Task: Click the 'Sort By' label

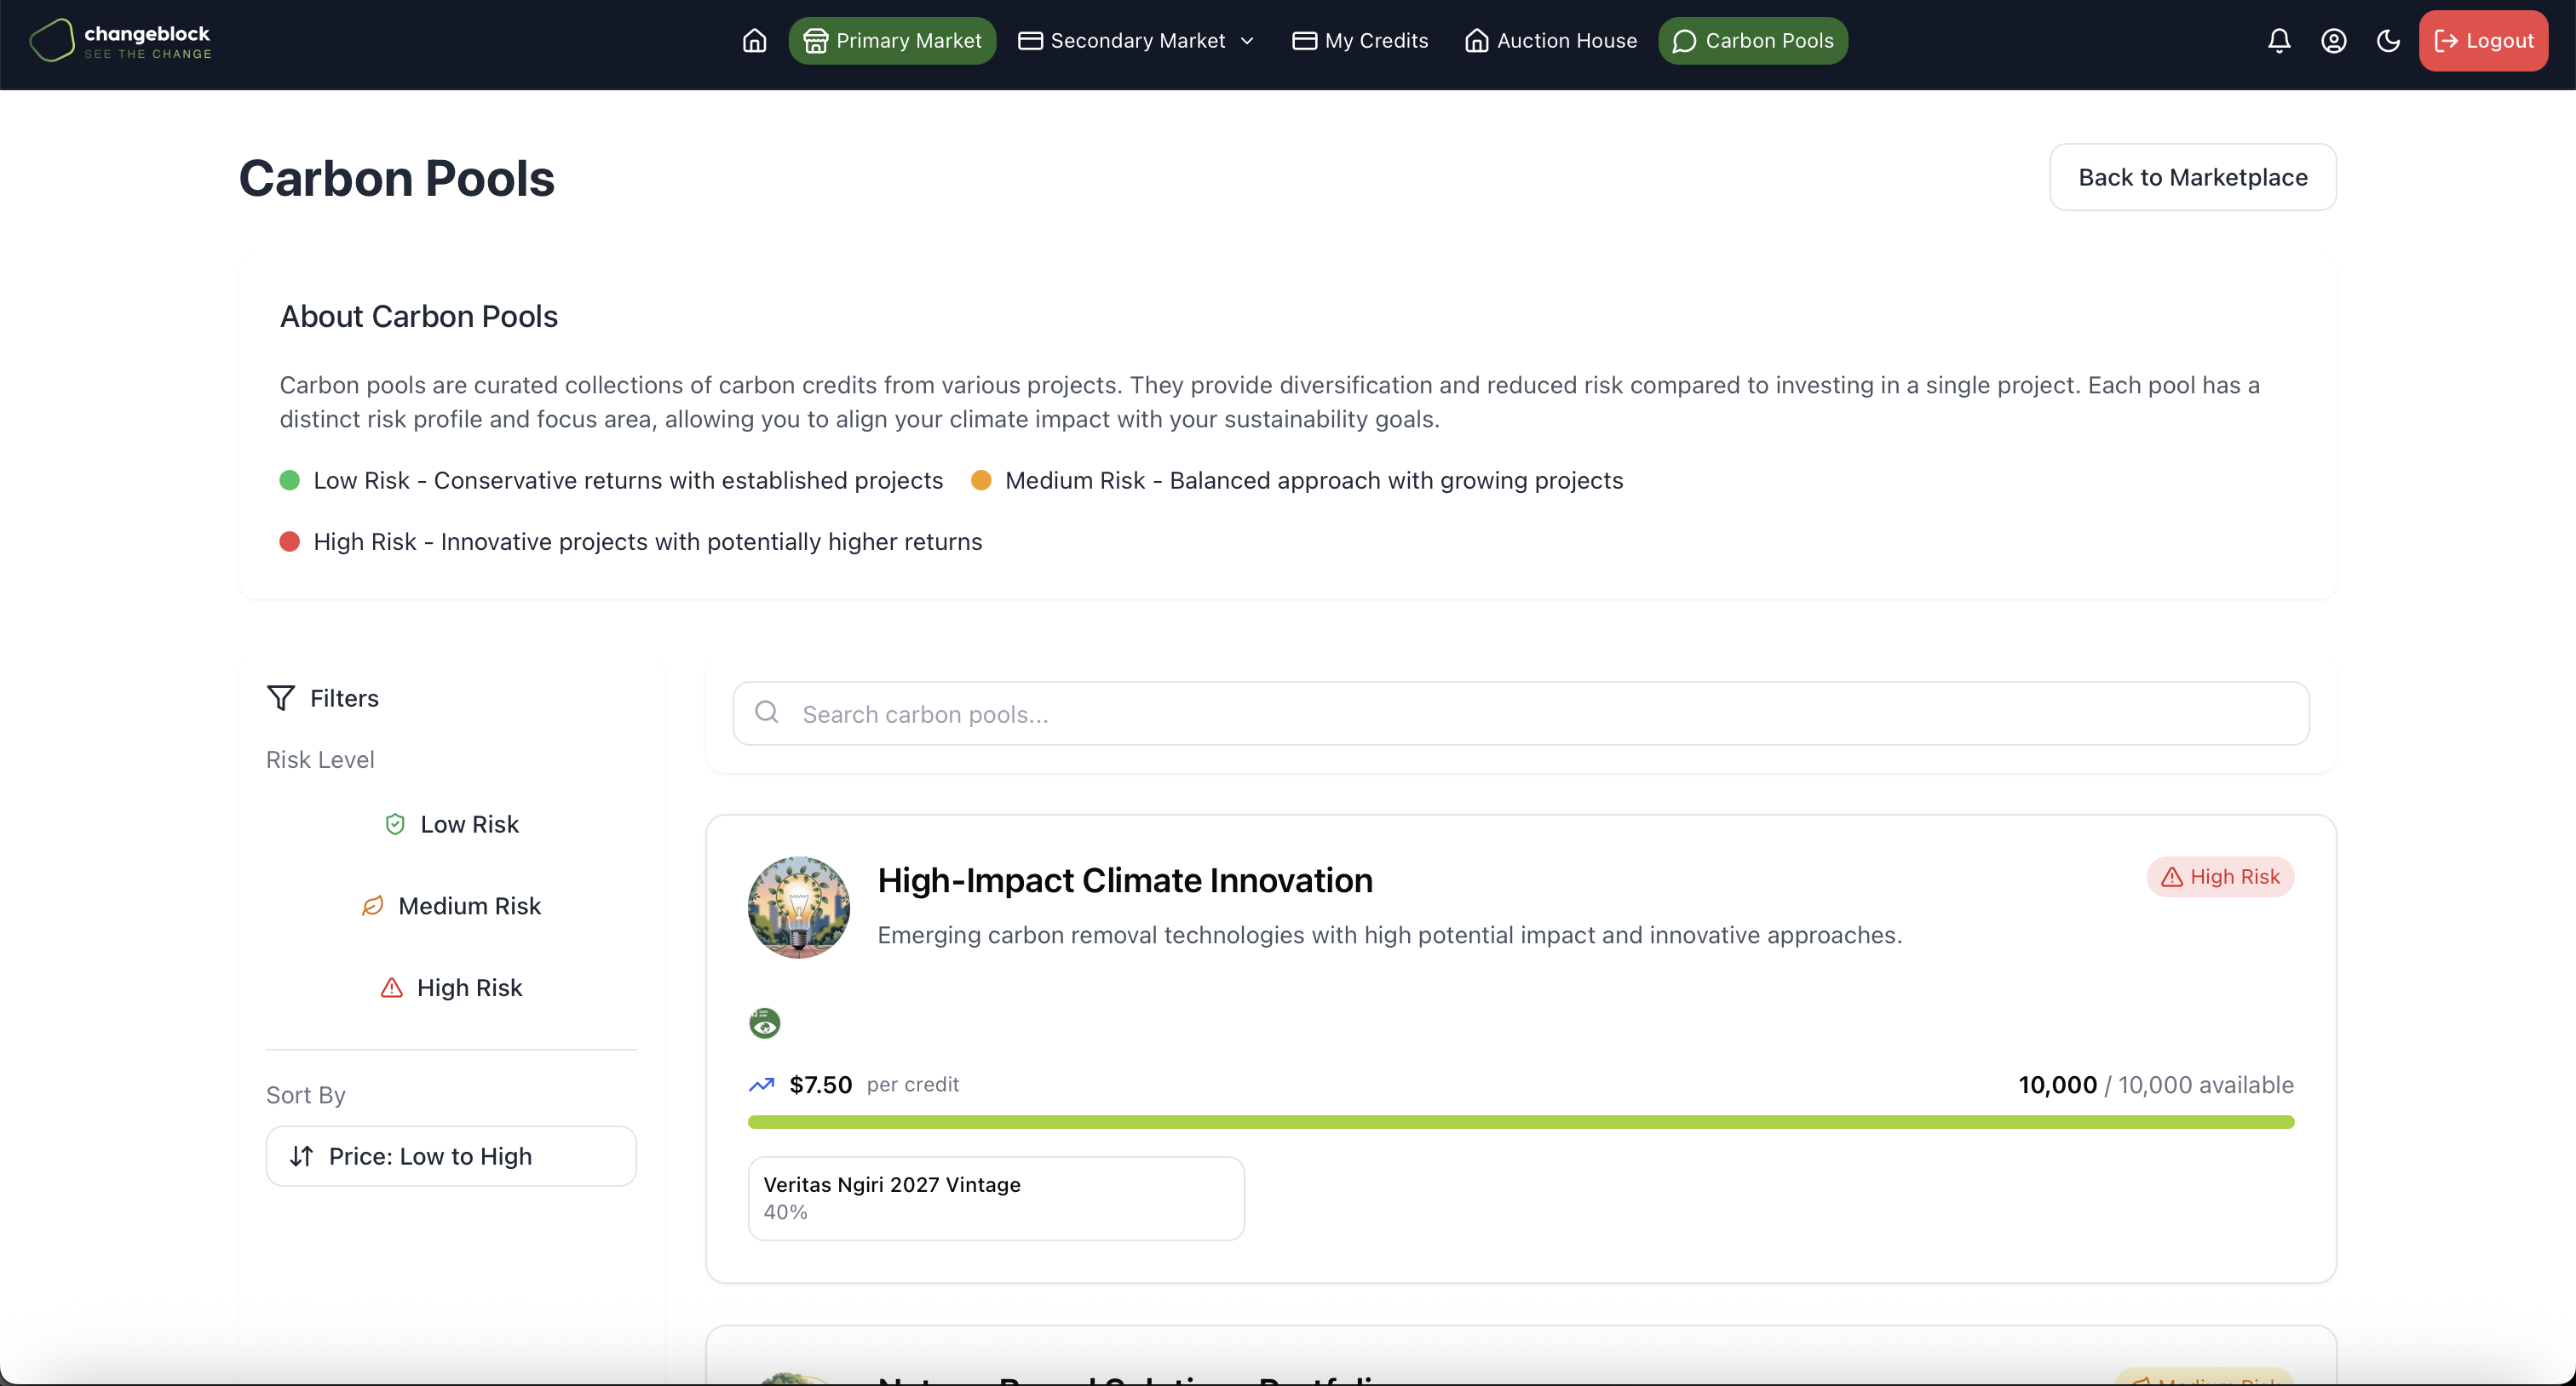Action: pos(305,1095)
